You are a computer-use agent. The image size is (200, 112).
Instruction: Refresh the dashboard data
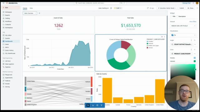148,8
